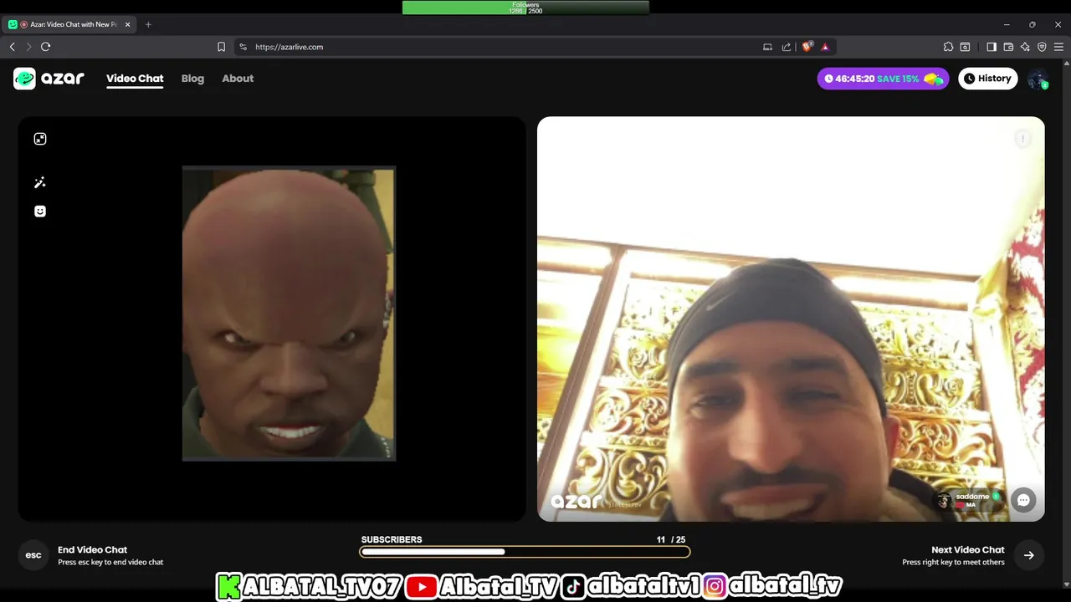Click the End Video Chat text
This screenshot has width=1071, height=602.
92,550
